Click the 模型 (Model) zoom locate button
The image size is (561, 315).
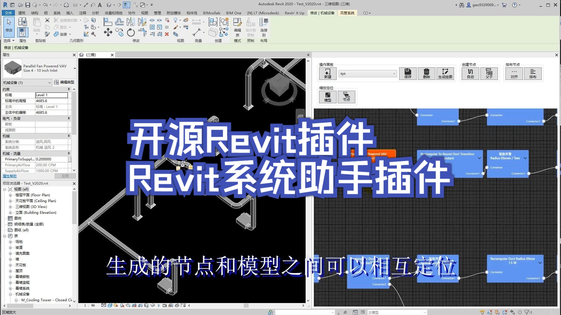328,97
